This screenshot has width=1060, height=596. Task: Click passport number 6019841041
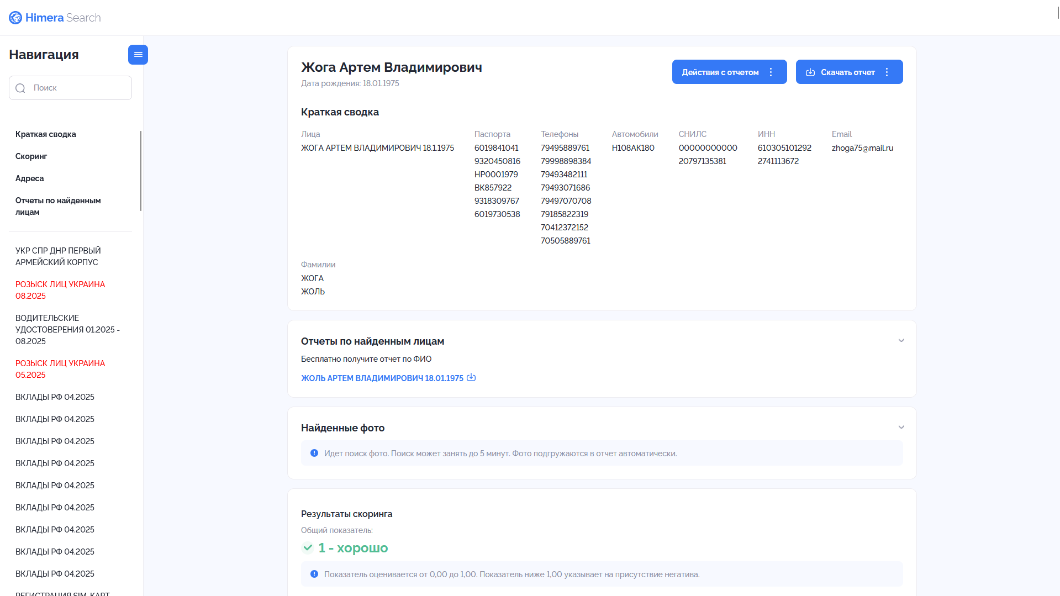point(497,148)
